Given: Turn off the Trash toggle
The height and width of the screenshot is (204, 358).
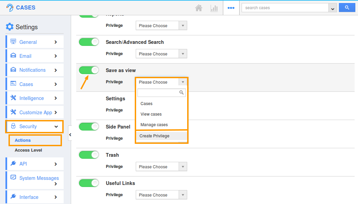Looking at the screenshot, I should point(89,155).
